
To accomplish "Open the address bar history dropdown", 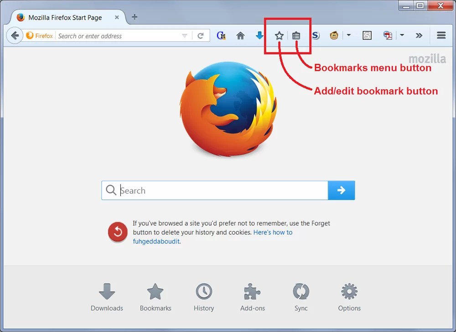I will pyautogui.click(x=184, y=36).
